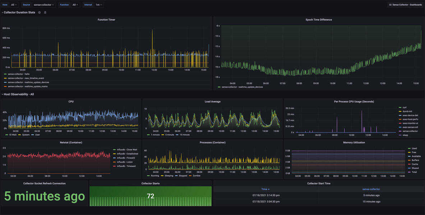Screen dimensions: 425x215
Task: Click the sense-collector column header
Action: pos(371,189)
